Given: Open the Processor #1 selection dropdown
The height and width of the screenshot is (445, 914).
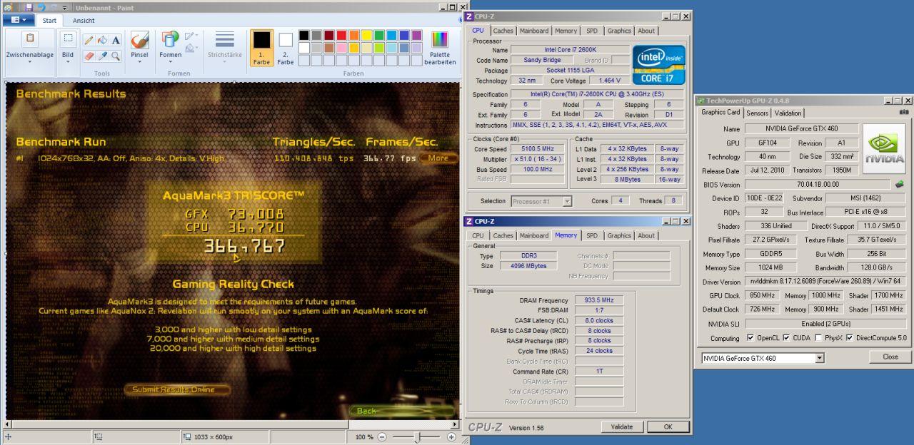Looking at the screenshot, I should click(x=568, y=201).
